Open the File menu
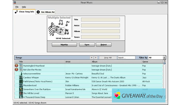 click(x=17, y=7)
